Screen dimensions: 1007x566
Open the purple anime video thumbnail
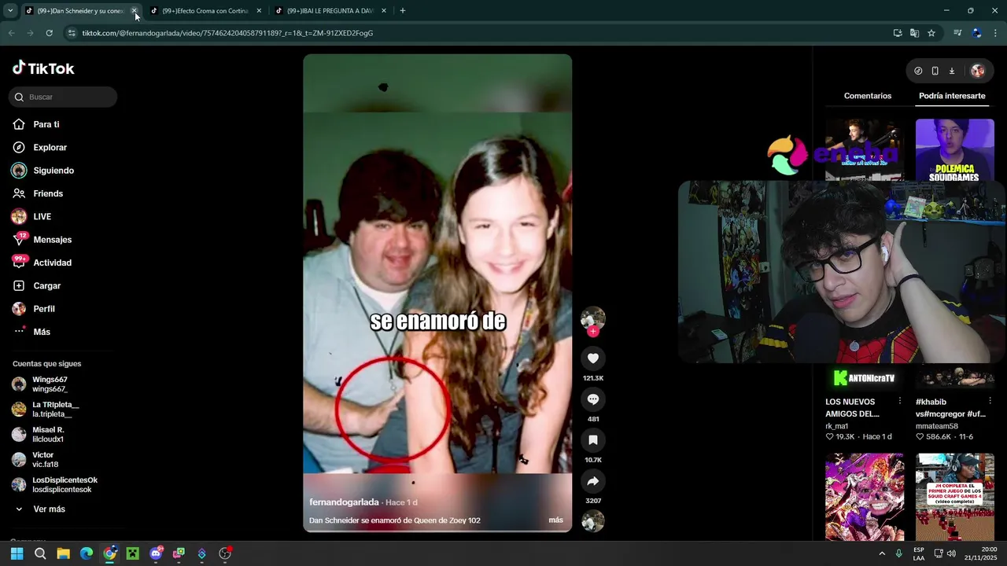pos(865,497)
